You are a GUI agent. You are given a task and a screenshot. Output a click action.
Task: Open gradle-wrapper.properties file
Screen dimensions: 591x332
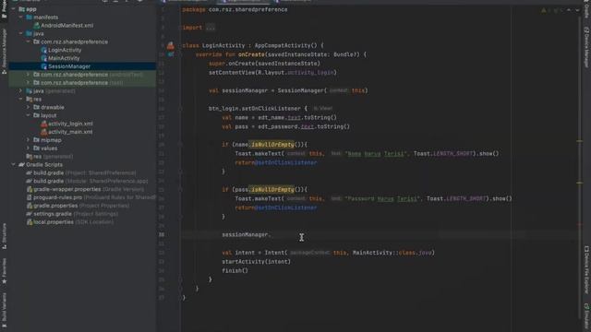point(89,189)
